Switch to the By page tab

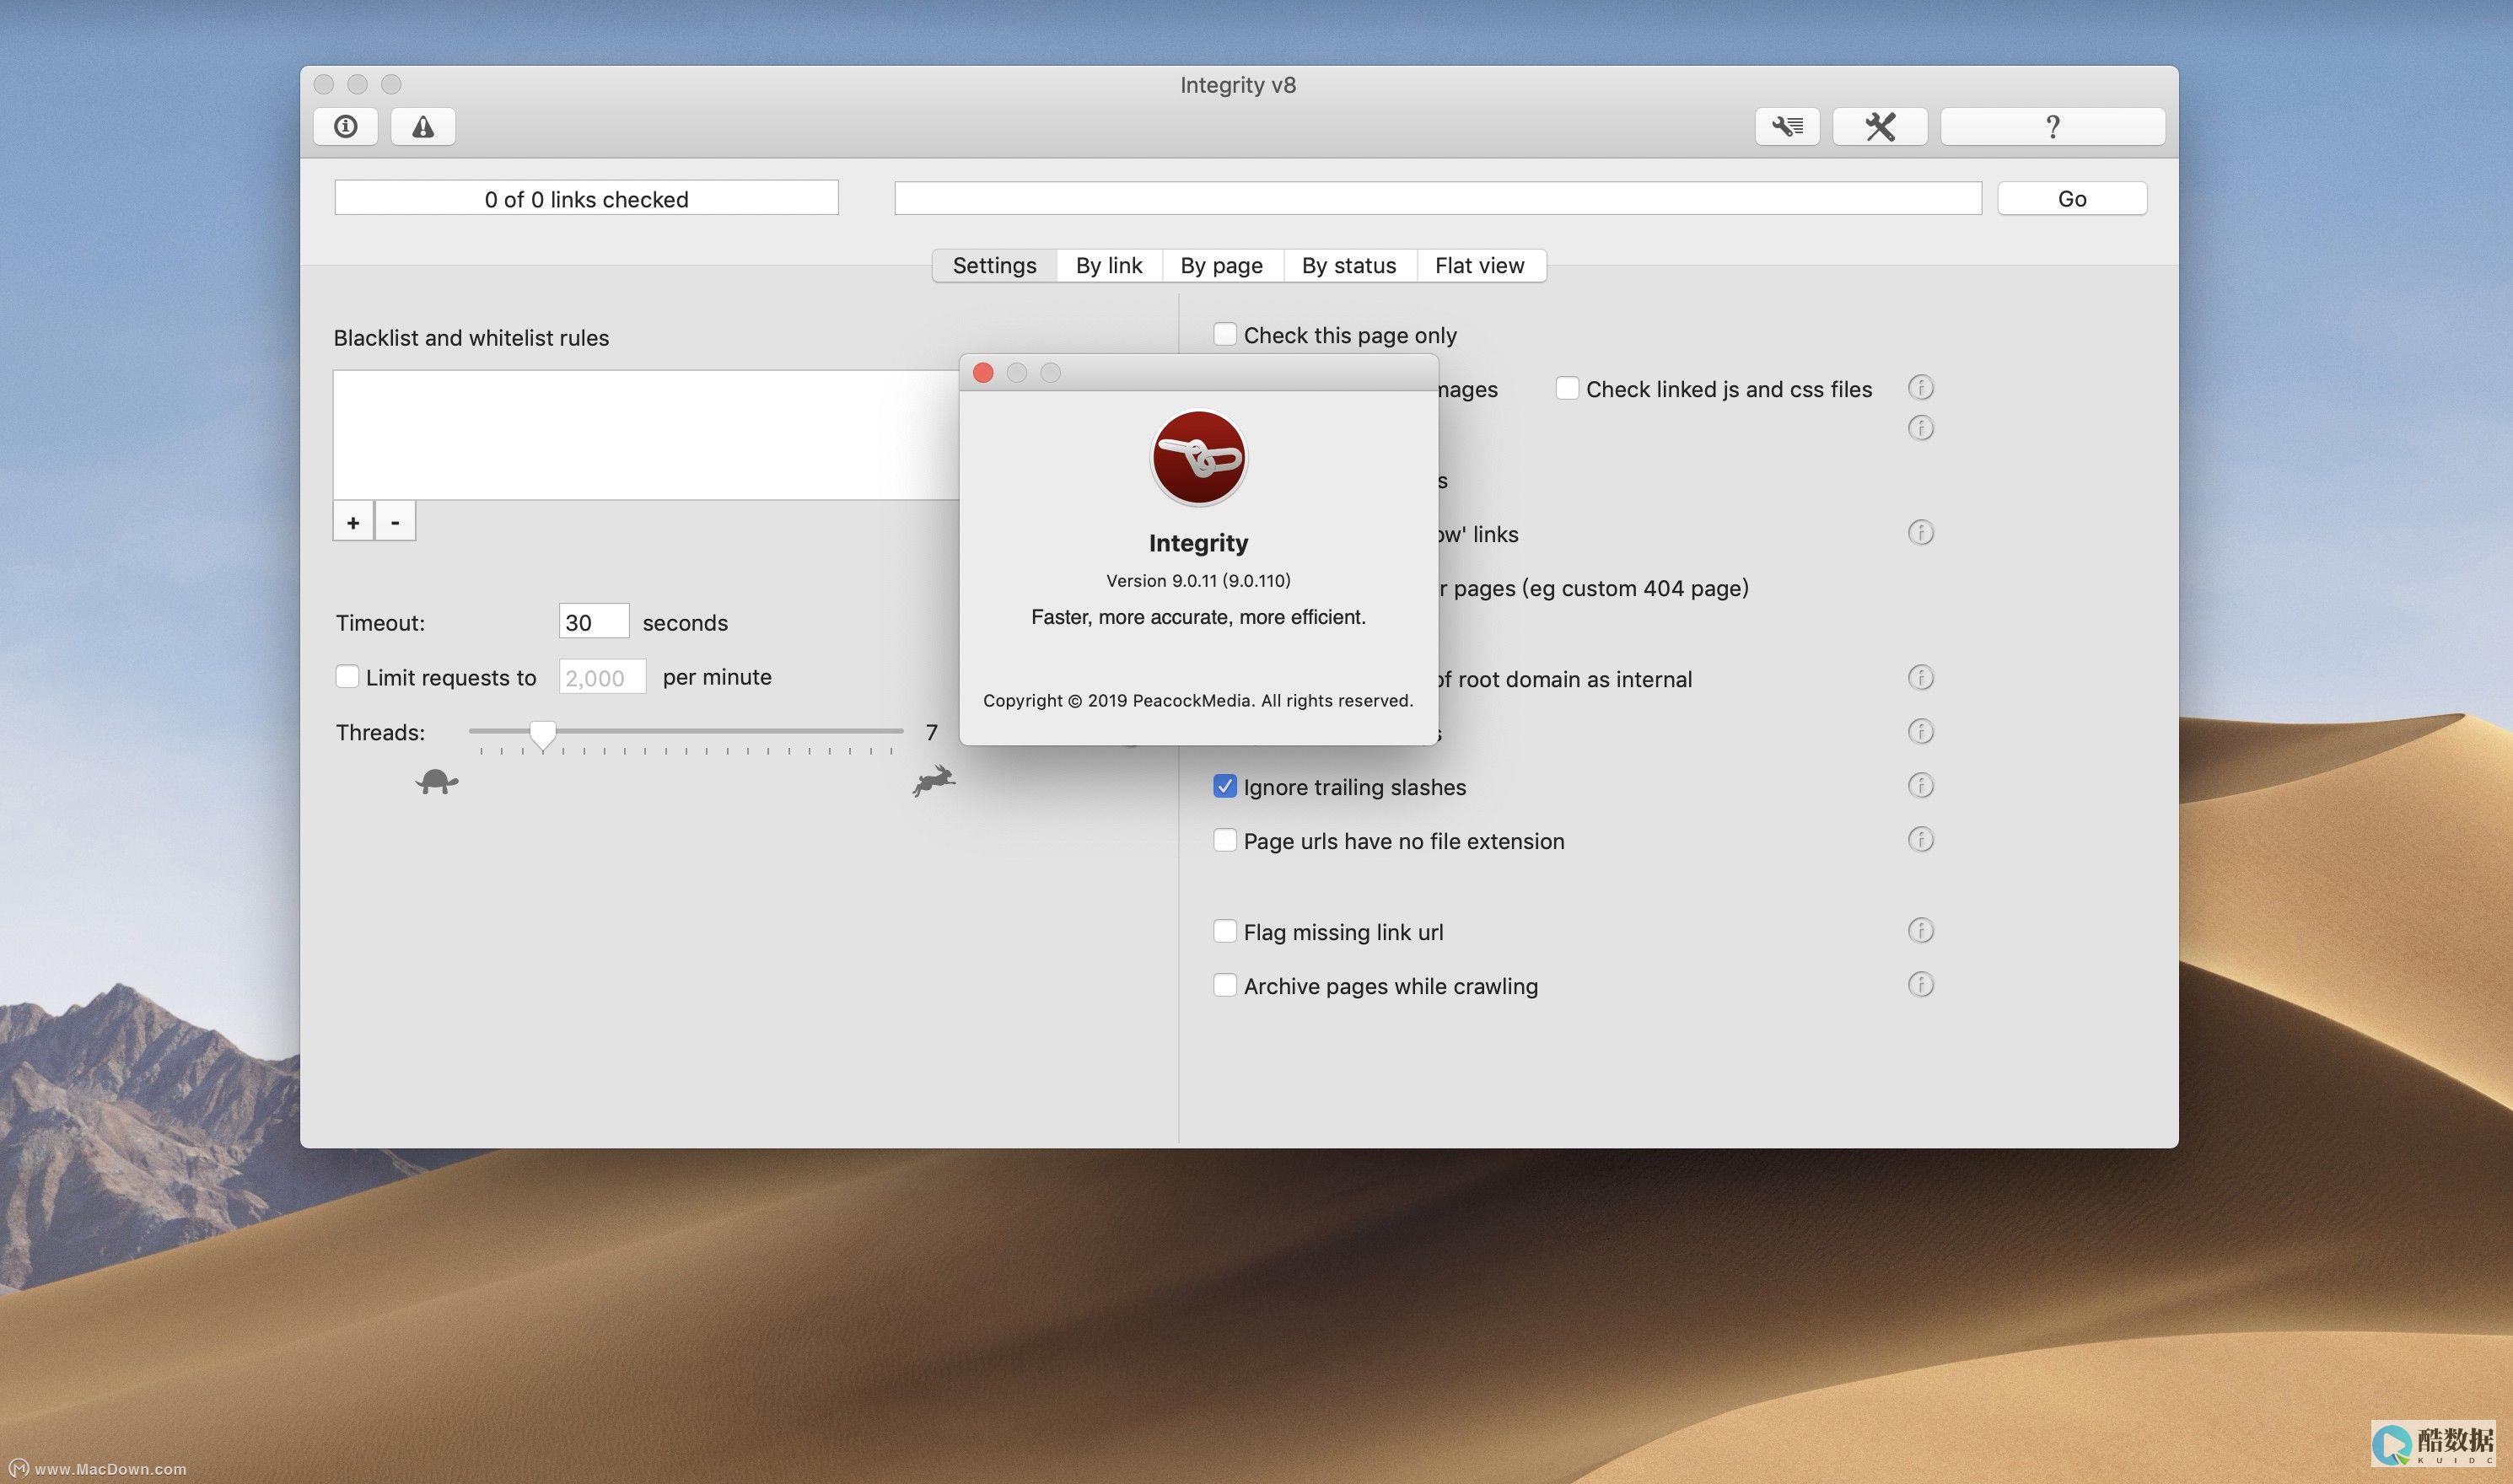click(1222, 265)
